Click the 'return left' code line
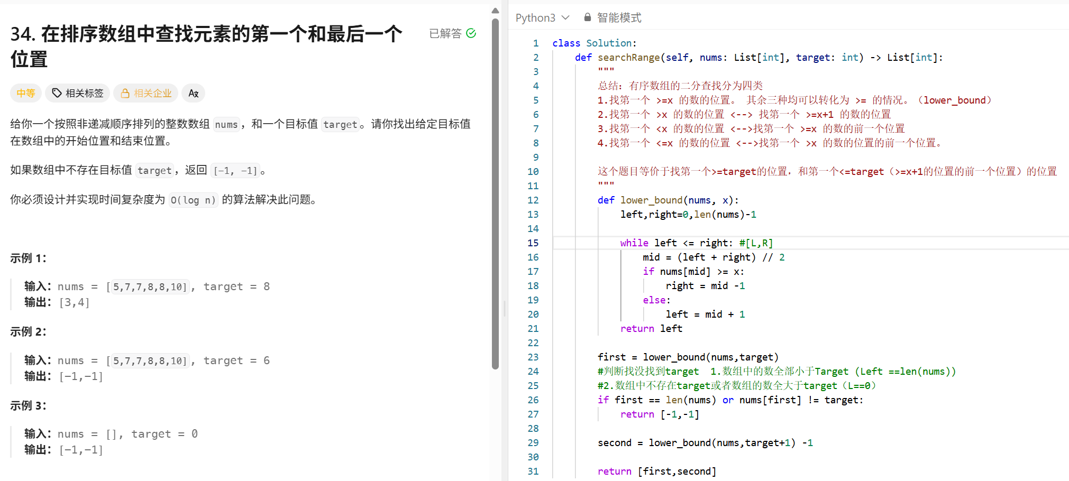The width and height of the screenshot is (1069, 481). pyautogui.click(x=651, y=329)
